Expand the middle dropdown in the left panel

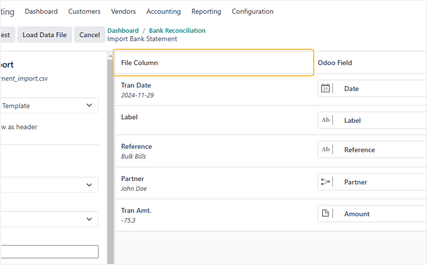(49, 185)
